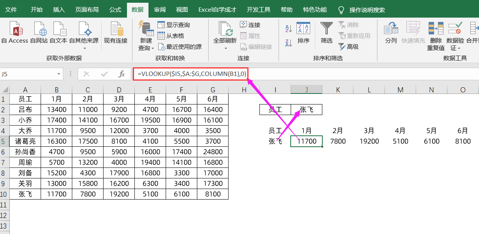Click the Name Box showing J5
This screenshot has height=234, width=479.
[x=28, y=74]
